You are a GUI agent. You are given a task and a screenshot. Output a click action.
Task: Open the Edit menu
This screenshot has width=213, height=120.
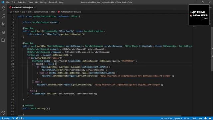point(13,2)
